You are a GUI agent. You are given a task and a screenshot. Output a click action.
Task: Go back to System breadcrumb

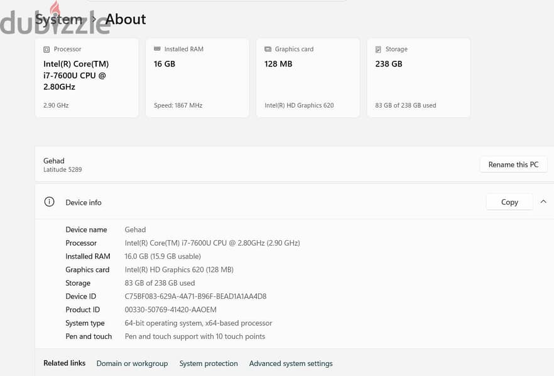[x=58, y=19]
